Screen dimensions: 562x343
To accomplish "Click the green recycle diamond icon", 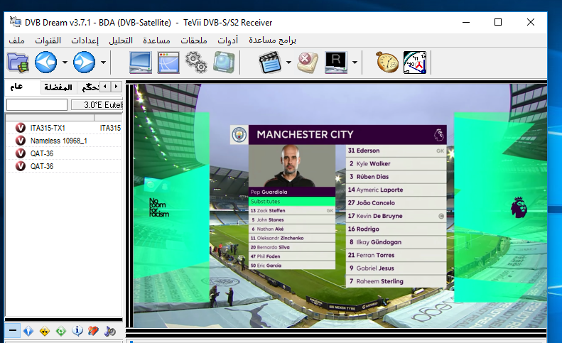I will [61, 331].
